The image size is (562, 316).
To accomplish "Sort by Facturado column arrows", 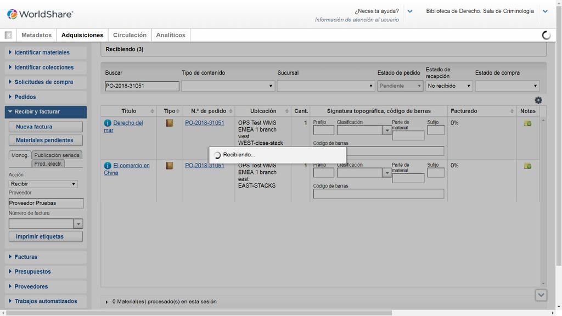I will [512, 111].
